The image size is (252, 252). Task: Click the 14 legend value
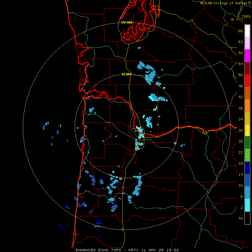241,174
